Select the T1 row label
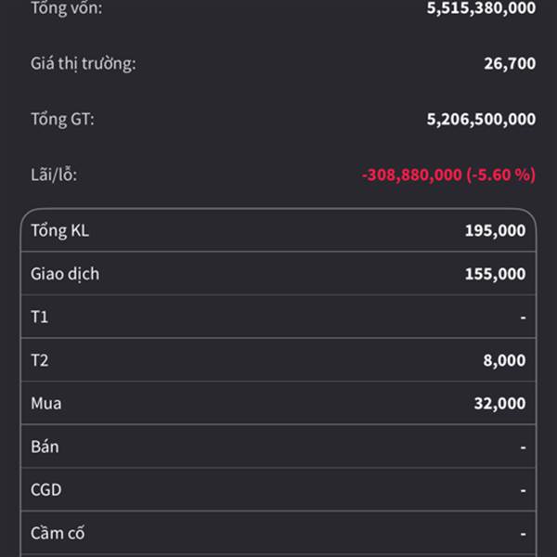Image resolution: width=557 pixels, height=557 pixels. 39,317
